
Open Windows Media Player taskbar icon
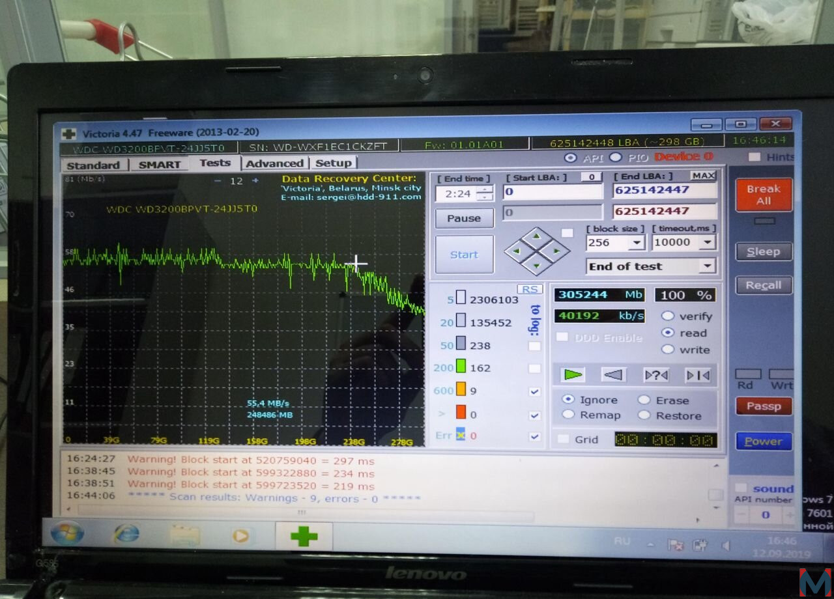(240, 536)
